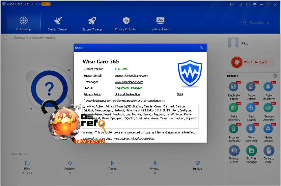Toggle 'Clean up your computer regularly' switch

click(7, 38)
